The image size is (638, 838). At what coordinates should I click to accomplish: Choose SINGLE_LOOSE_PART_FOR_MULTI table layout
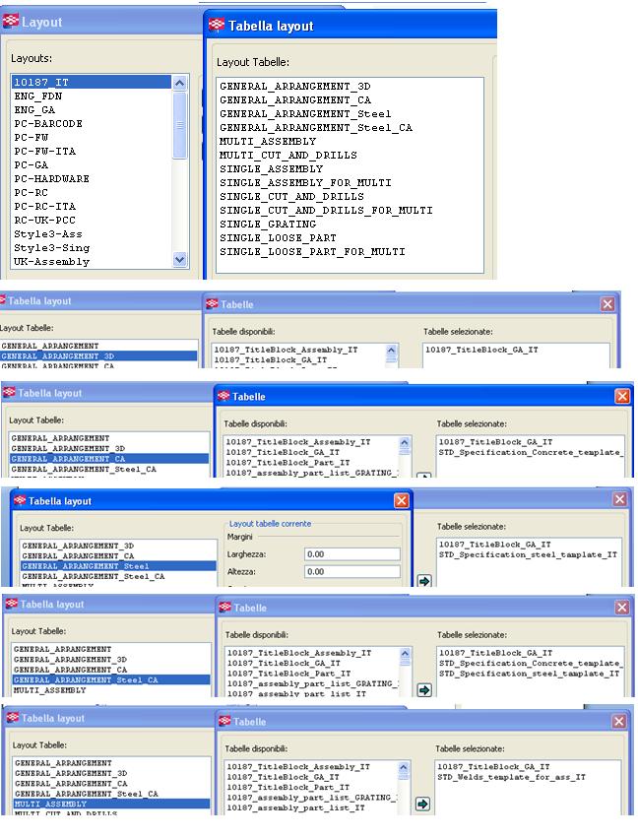312,252
